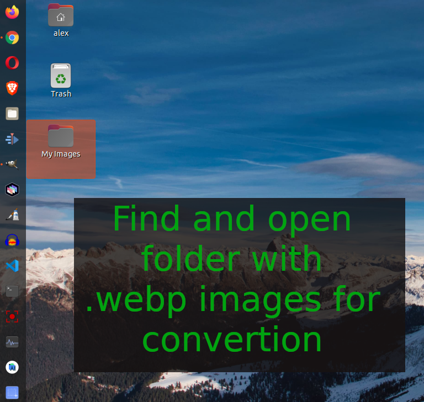Click the 'Trash' label text

(61, 94)
